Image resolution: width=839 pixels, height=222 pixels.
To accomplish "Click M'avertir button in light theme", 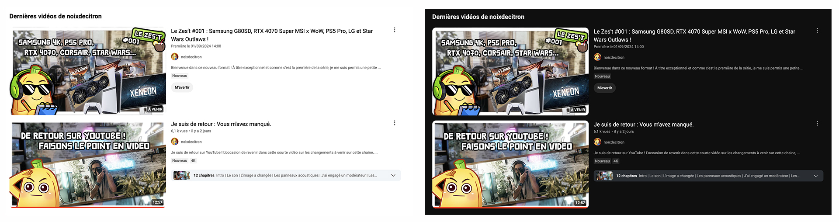I will (182, 87).
